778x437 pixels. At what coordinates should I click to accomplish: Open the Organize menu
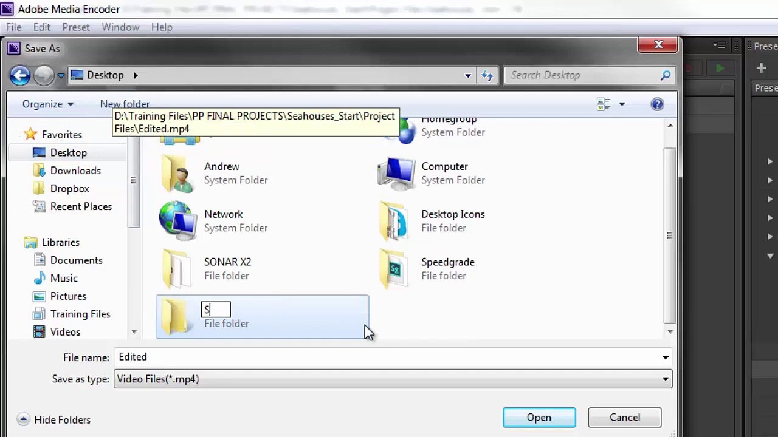pyautogui.click(x=48, y=104)
